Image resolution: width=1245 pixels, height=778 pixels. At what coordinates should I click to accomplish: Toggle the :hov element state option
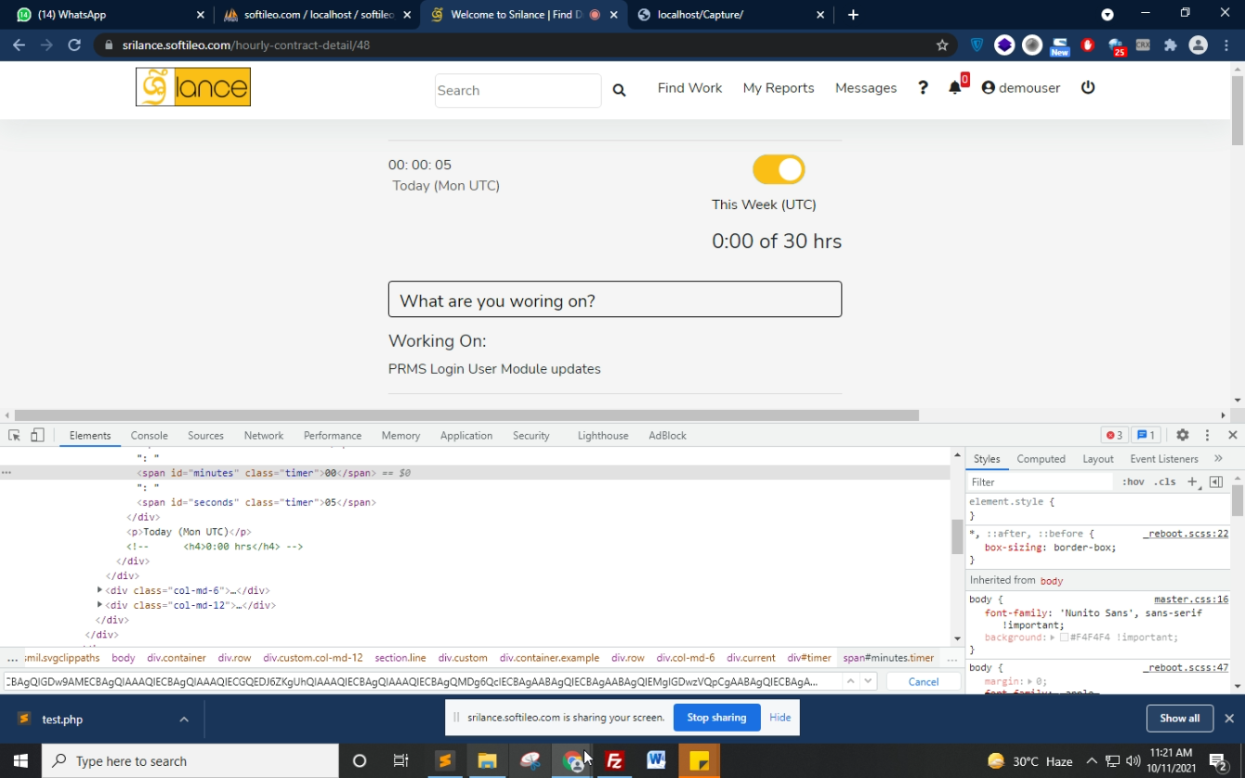(1133, 481)
